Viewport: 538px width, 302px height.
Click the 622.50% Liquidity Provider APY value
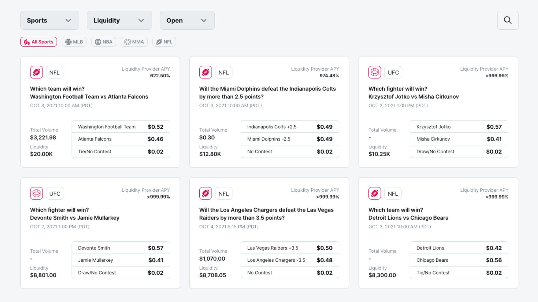click(x=160, y=76)
